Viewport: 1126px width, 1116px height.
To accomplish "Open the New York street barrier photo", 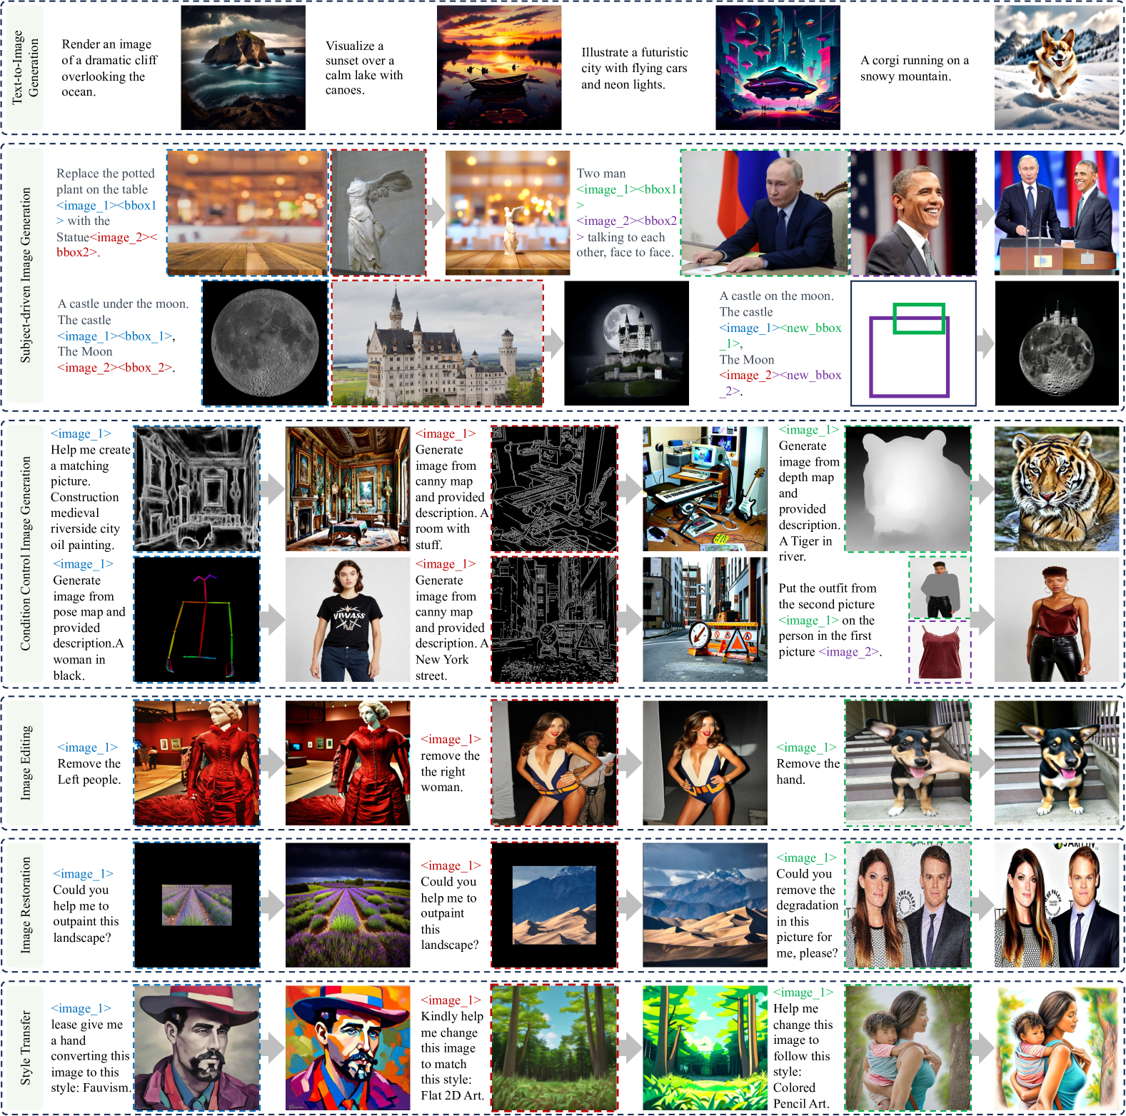I will [705, 620].
